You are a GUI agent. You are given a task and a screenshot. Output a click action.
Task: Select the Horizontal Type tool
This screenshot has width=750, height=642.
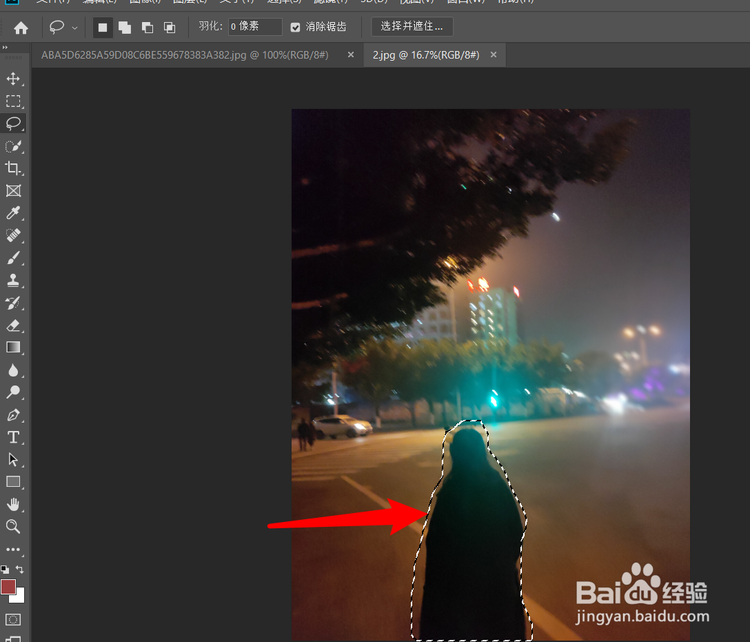(13, 437)
